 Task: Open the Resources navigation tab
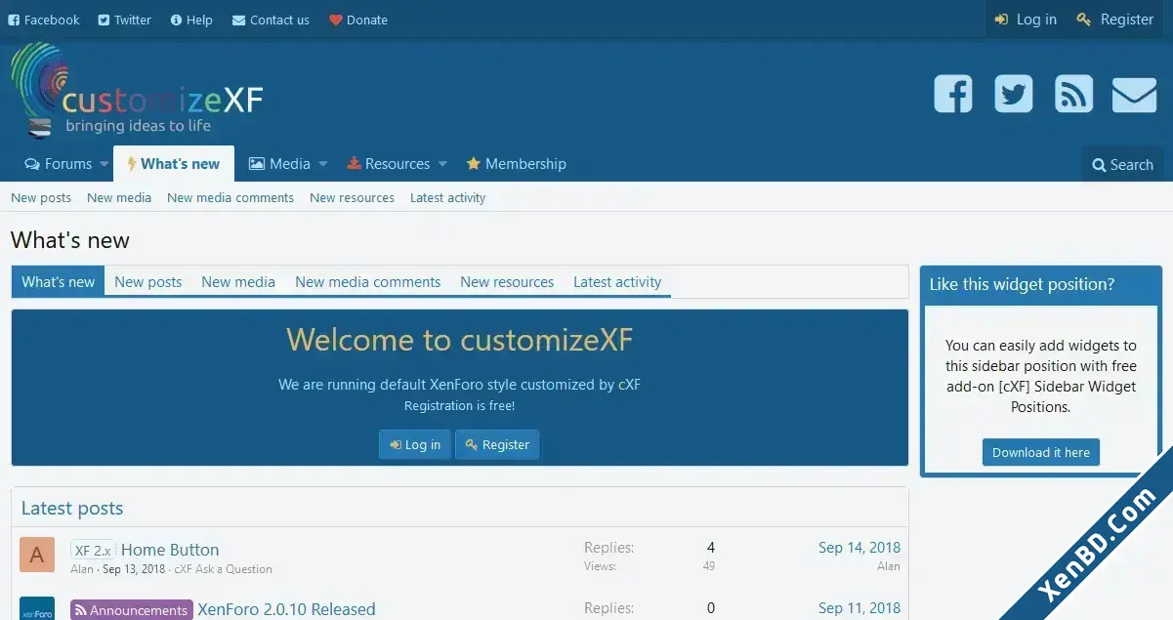coord(389,164)
